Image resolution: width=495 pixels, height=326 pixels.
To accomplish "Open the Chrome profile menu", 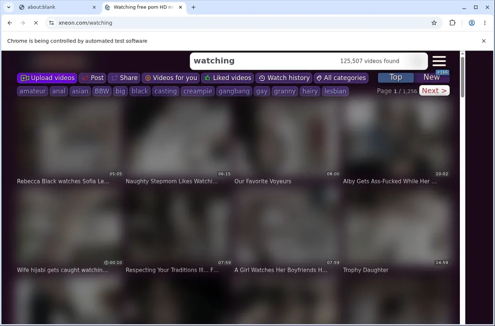I will click(471, 23).
